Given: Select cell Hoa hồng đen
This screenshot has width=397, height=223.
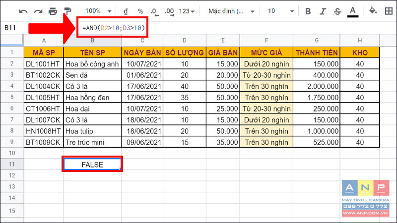Looking at the screenshot, I should coord(92,97).
